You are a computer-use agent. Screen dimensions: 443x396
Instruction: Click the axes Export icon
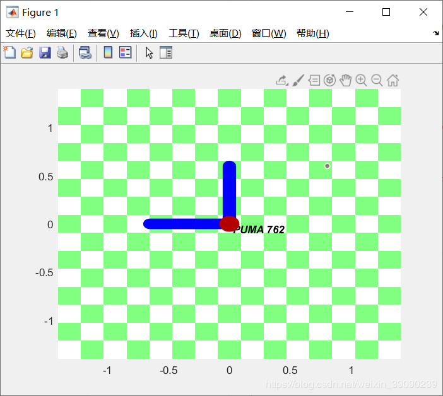[x=282, y=81]
